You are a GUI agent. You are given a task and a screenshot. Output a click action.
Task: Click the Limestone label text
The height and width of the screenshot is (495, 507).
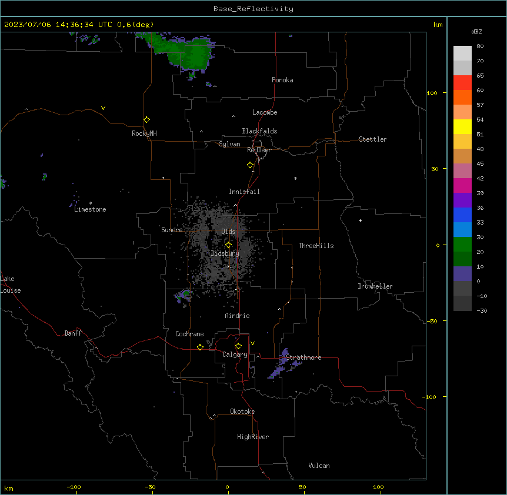click(90, 209)
